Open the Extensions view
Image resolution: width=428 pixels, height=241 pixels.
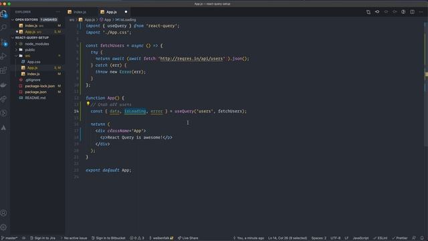coord(3,70)
